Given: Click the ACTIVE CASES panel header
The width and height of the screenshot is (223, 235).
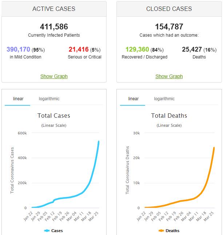Looking at the screenshot, I should 54,9.
